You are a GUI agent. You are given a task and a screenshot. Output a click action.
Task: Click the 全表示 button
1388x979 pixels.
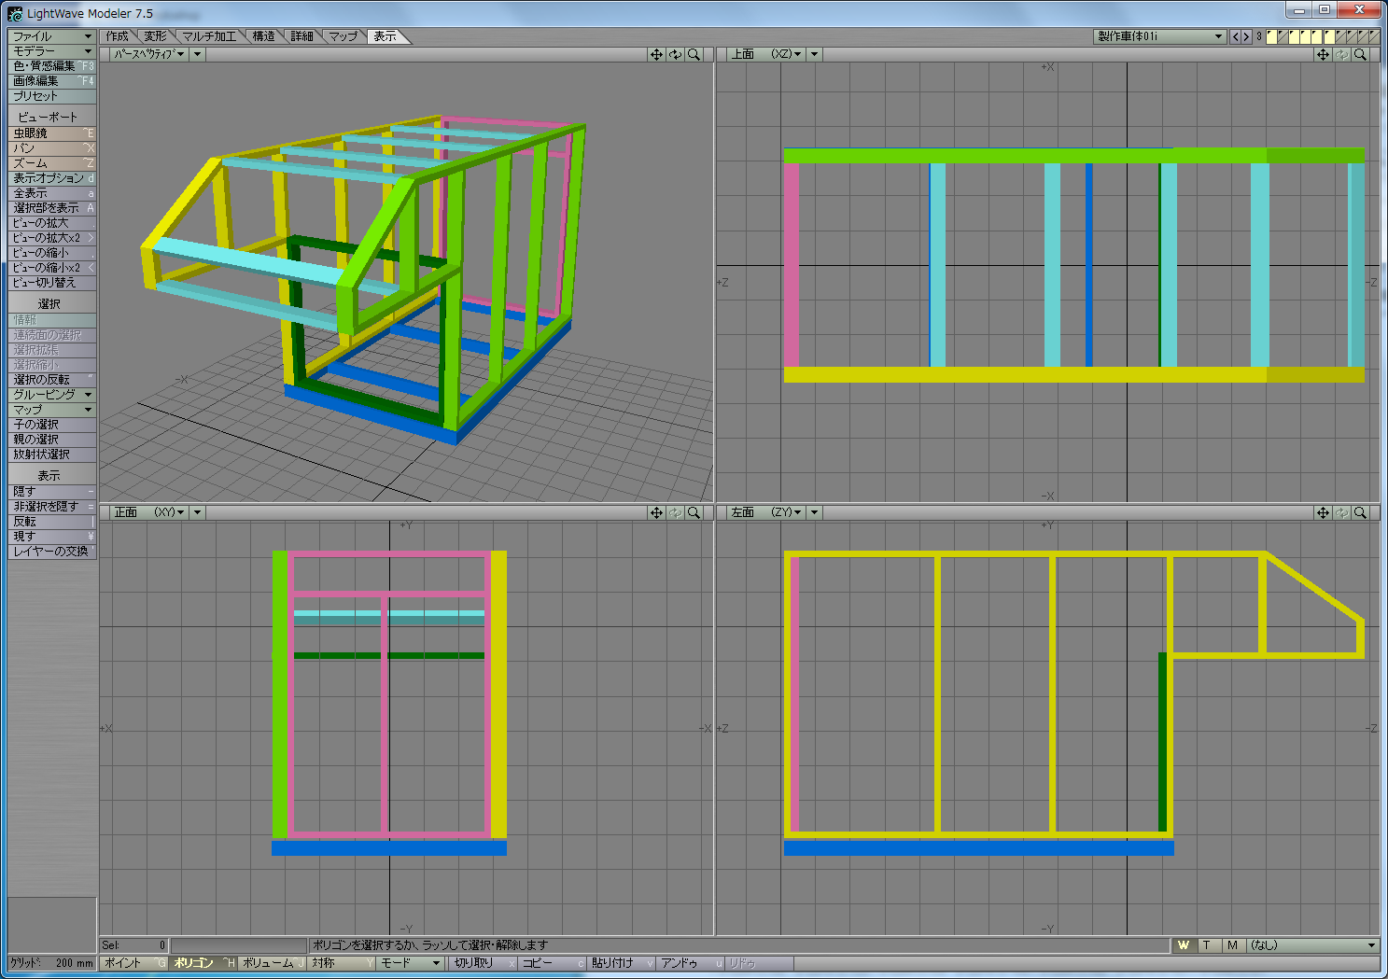[51, 193]
